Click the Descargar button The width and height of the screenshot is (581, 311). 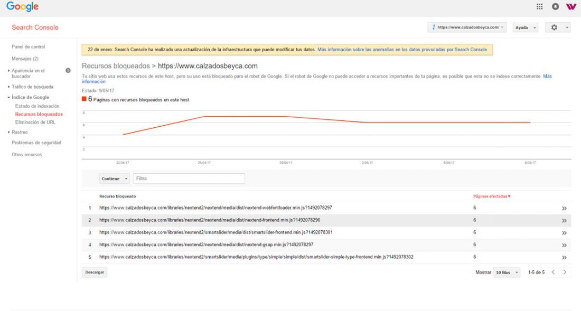[95, 272]
